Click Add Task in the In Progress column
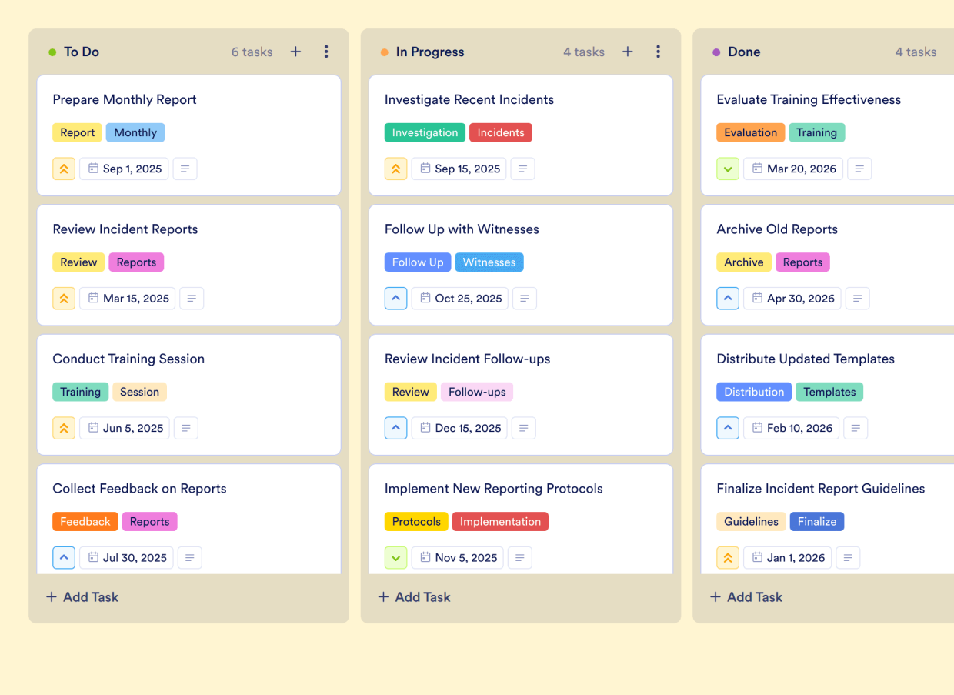Image resolution: width=954 pixels, height=695 pixels. click(414, 596)
